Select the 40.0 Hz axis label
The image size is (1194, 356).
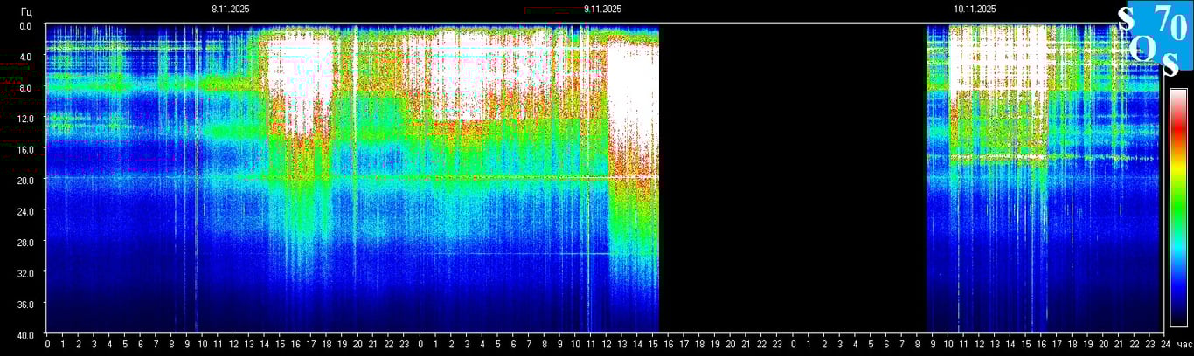[x=26, y=334]
